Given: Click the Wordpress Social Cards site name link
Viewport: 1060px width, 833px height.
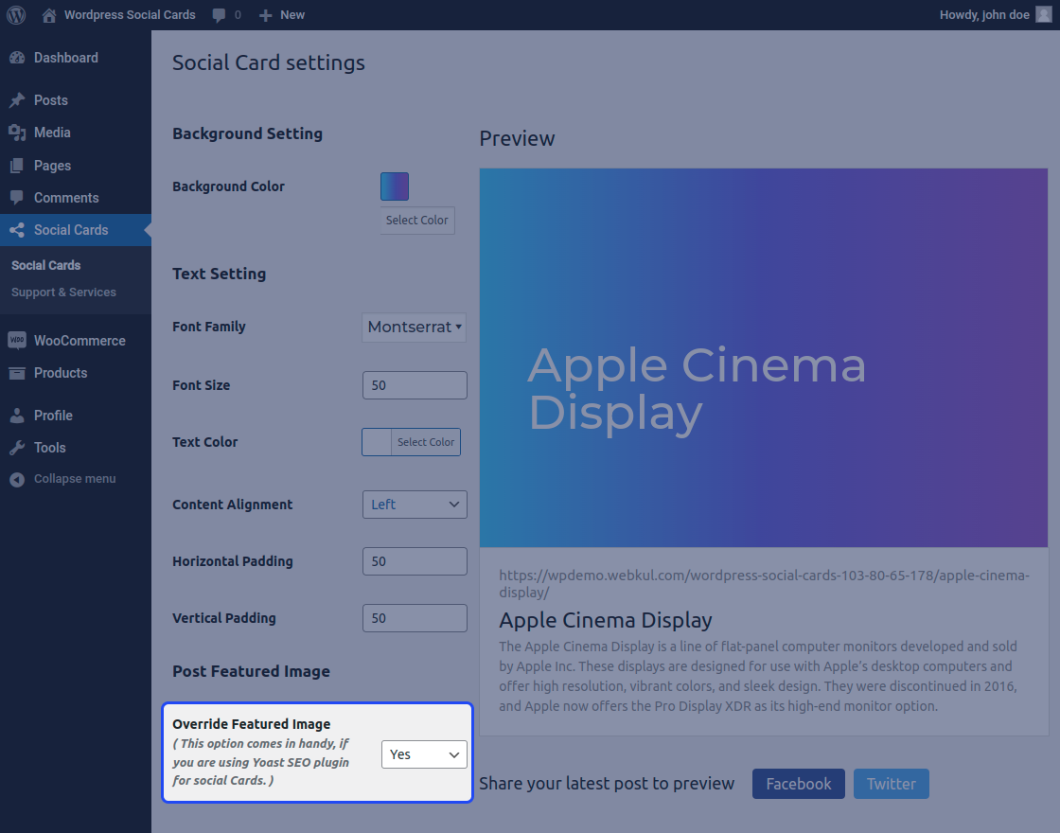Looking at the screenshot, I should point(130,15).
